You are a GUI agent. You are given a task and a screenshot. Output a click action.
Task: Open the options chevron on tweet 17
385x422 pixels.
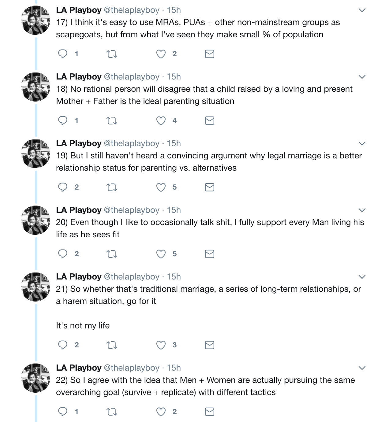362,10
